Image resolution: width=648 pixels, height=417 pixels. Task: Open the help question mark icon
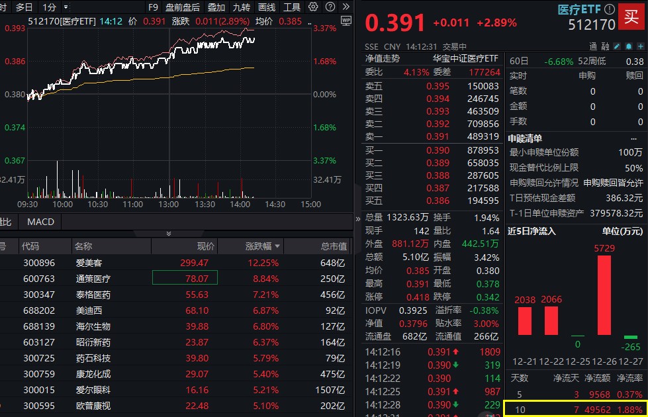click(330, 7)
